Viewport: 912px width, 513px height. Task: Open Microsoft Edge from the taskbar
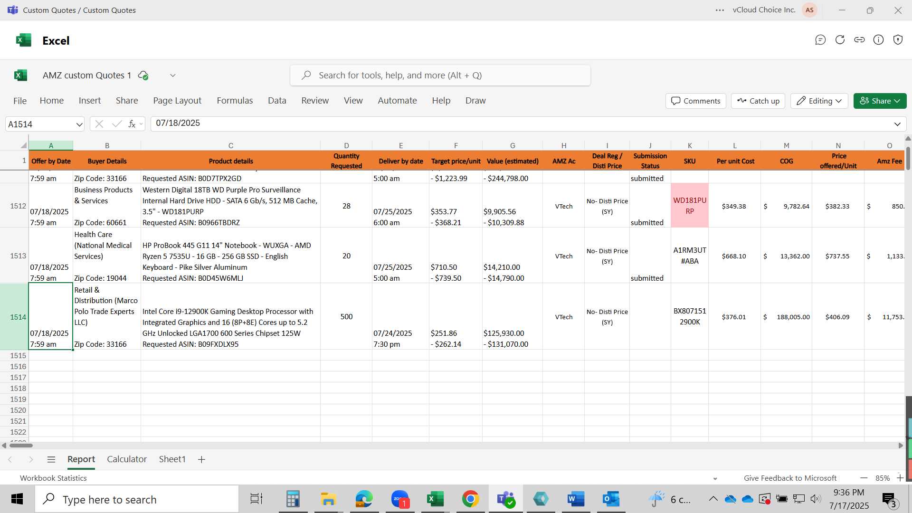[x=364, y=499]
